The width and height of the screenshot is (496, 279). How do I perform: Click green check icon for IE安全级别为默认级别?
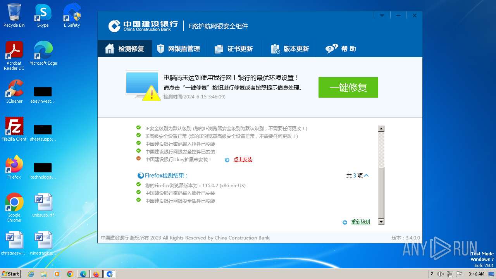point(138,127)
